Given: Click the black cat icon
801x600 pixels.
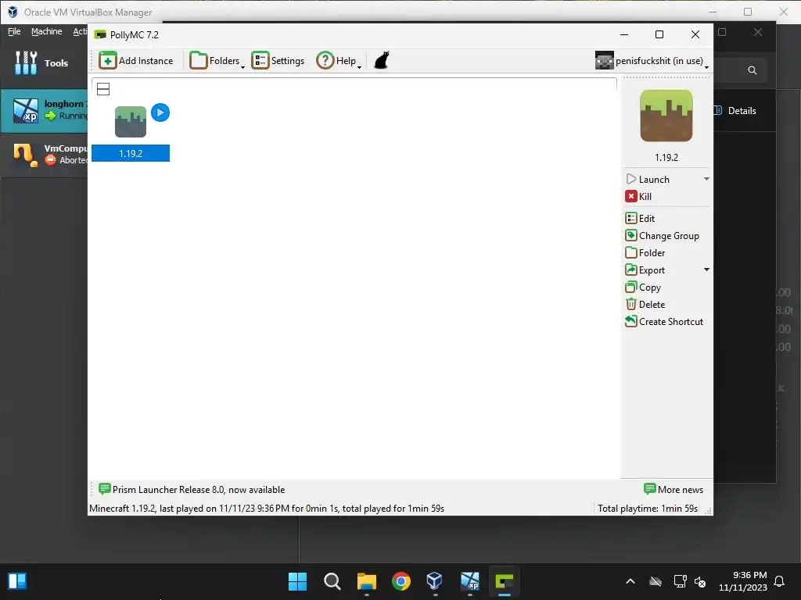Looking at the screenshot, I should tap(382, 60).
